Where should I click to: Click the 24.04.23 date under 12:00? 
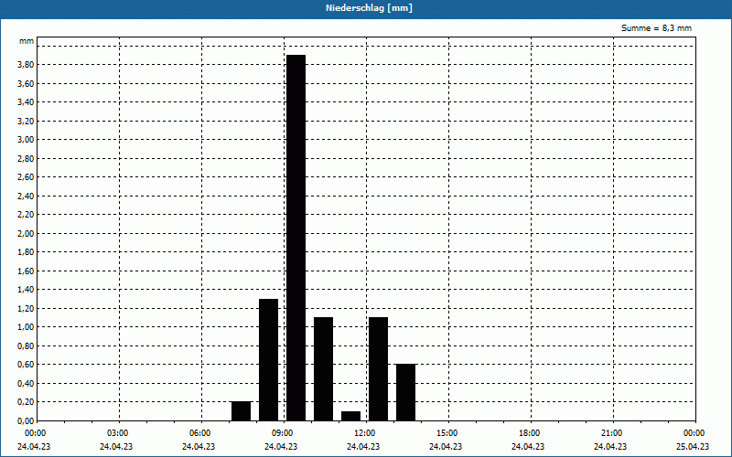pos(363,447)
